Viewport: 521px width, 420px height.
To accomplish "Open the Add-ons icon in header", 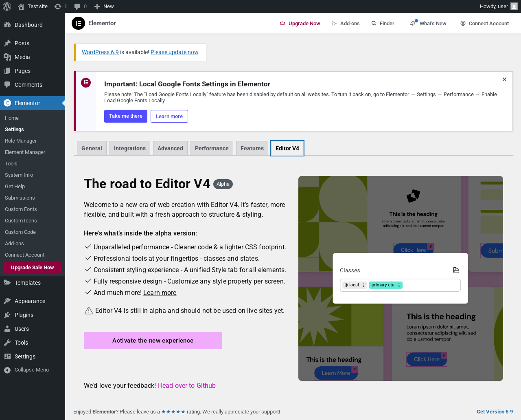I will [x=334, y=23].
